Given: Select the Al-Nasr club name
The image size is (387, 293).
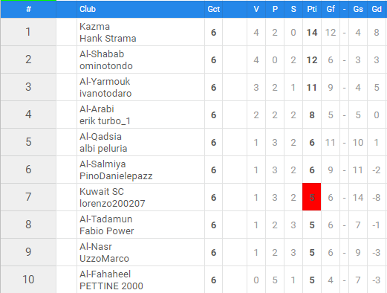Looking at the screenshot, I should (96, 247).
